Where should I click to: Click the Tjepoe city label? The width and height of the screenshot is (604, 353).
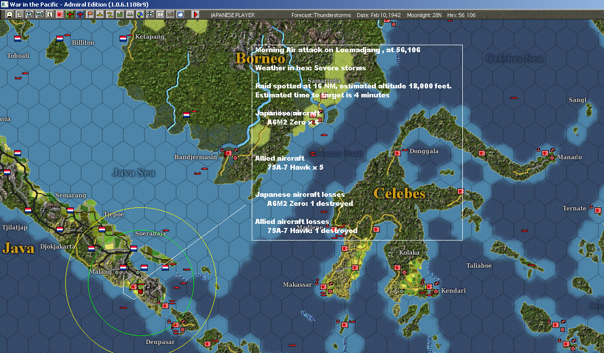(113, 214)
